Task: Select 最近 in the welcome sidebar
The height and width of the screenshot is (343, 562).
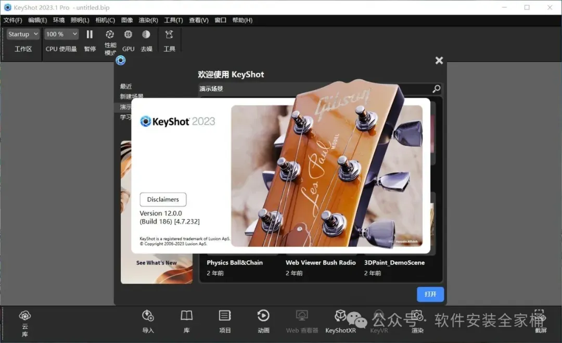Action: pos(126,86)
